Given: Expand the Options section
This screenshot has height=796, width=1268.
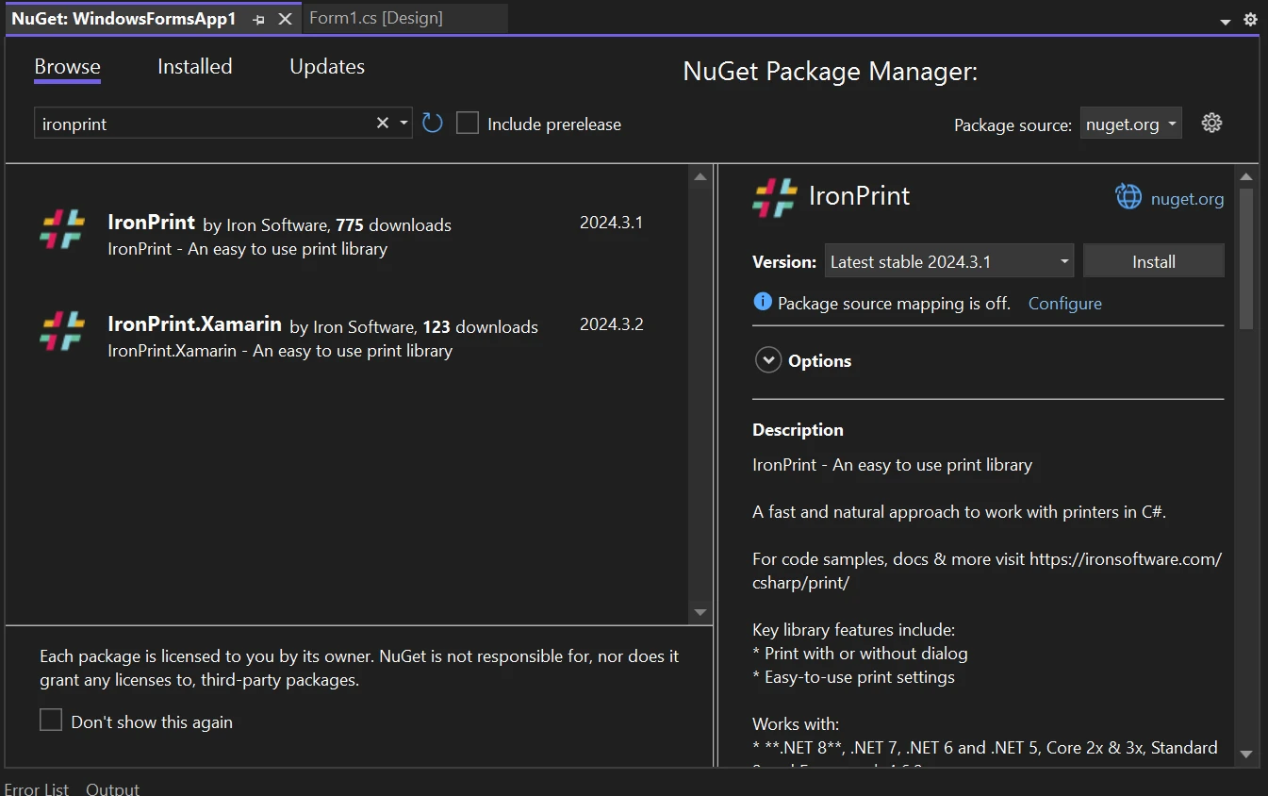Looking at the screenshot, I should pyautogui.click(x=768, y=360).
